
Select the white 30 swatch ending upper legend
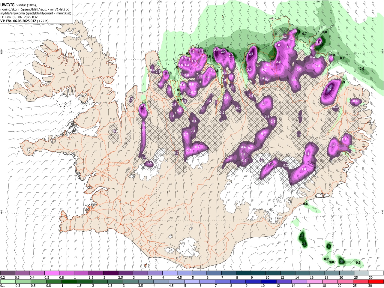376,273
